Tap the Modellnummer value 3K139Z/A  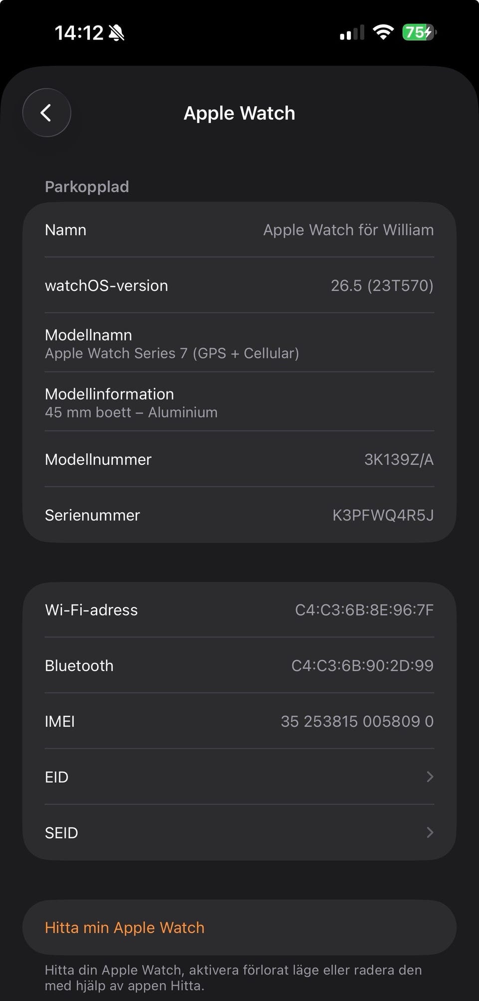click(399, 459)
